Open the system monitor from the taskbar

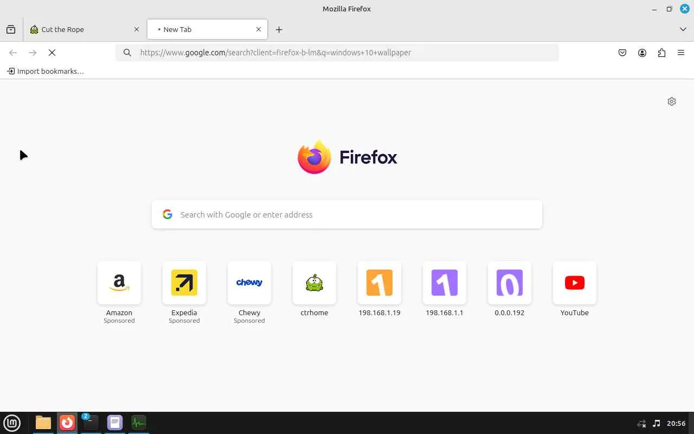coord(139,423)
